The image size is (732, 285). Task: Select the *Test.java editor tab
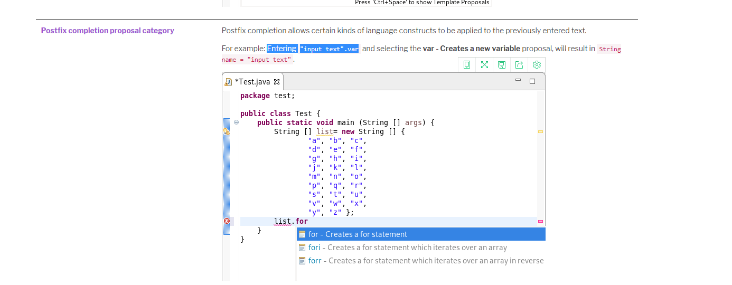pos(252,82)
